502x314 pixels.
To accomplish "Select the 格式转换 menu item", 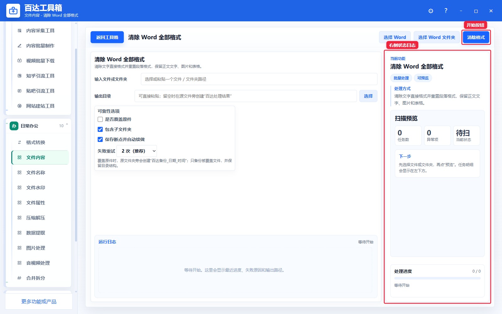I will coord(40,143).
